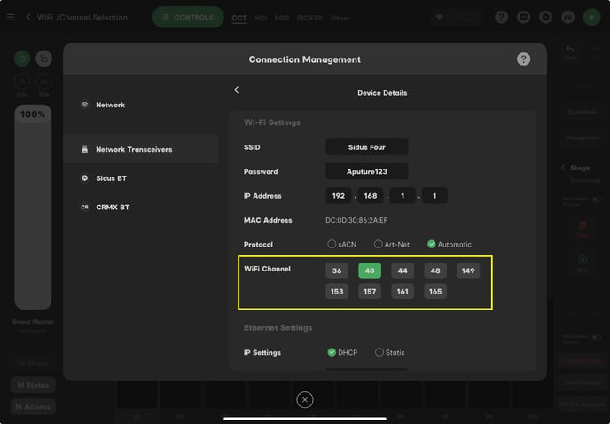Click the Grand Master intensity slider
This screenshot has height=424, width=610.
(33, 207)
